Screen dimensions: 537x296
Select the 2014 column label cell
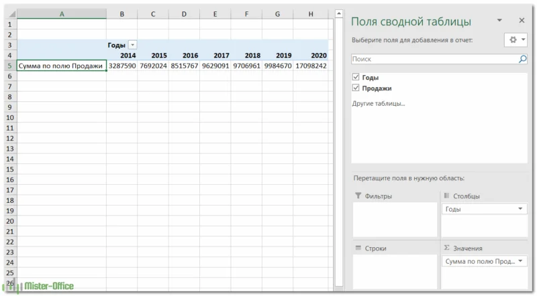click(122, 56)
